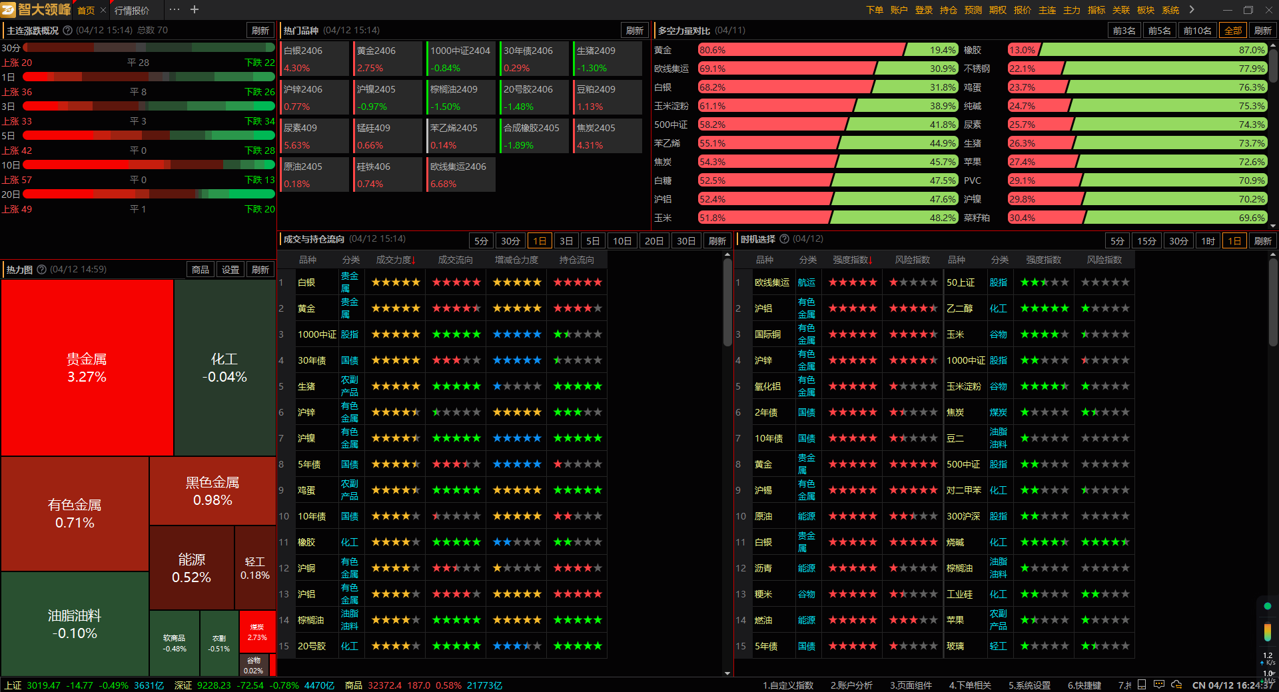
Task: Select the 贵金属 3.27% heat map block
Action: [x=87, y=368]
